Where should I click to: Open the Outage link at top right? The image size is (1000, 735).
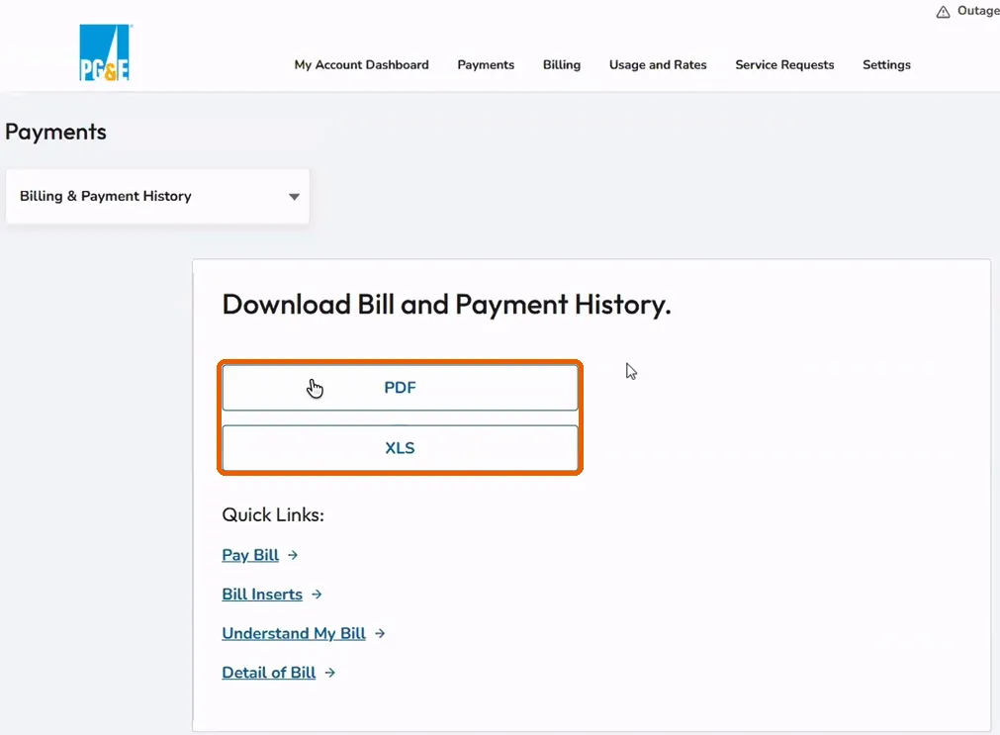(x=977, y=11)
